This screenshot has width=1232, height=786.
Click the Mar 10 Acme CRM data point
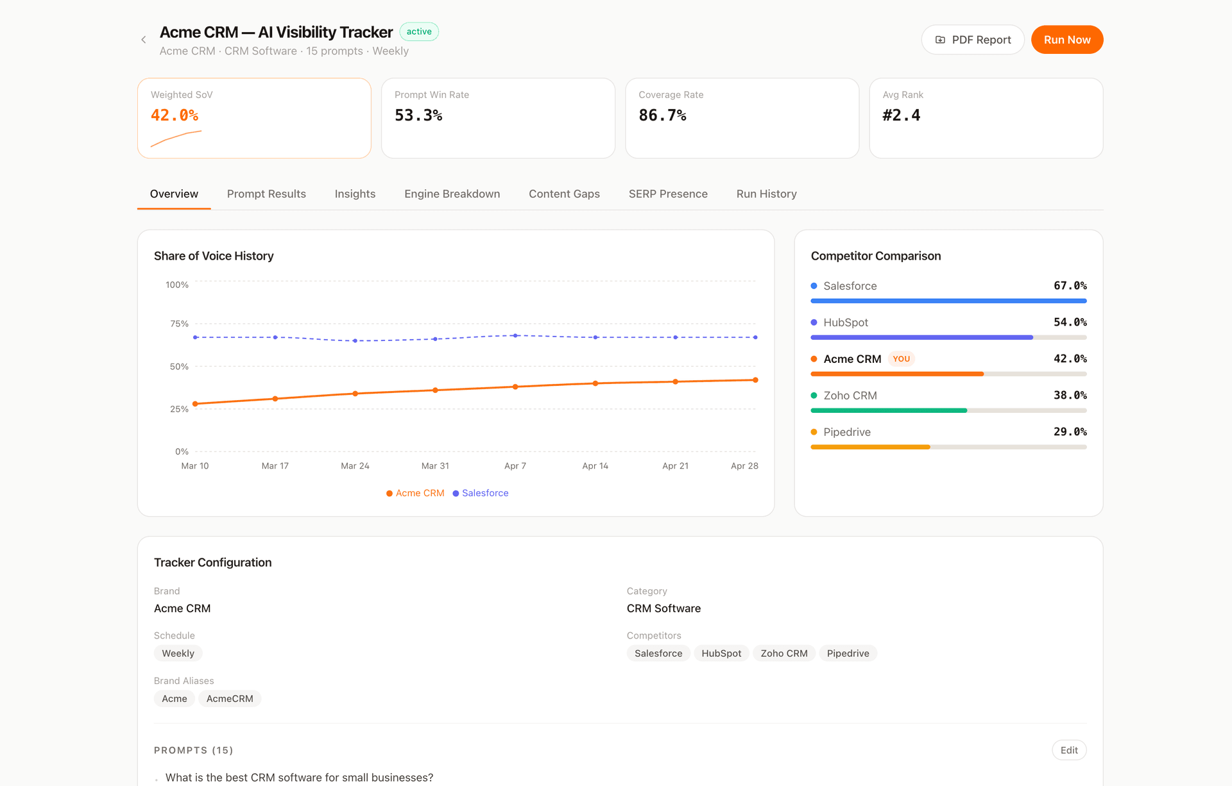tap(195, 404)
